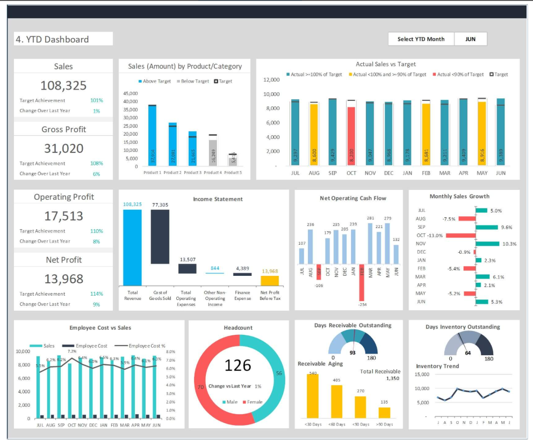Click the yellow Actual <100% legend swatch

coord(351,75)
